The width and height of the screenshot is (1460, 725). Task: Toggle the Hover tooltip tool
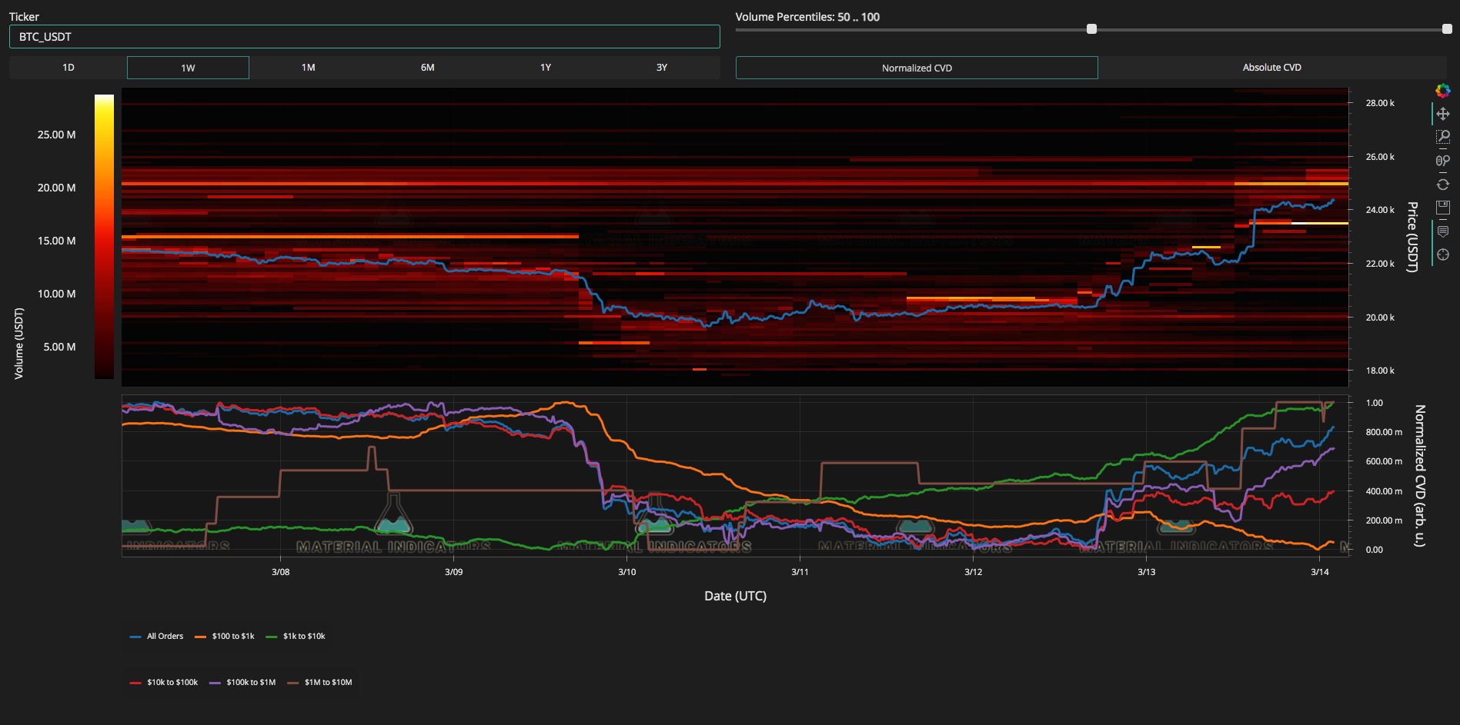(x=1443, y=231)
